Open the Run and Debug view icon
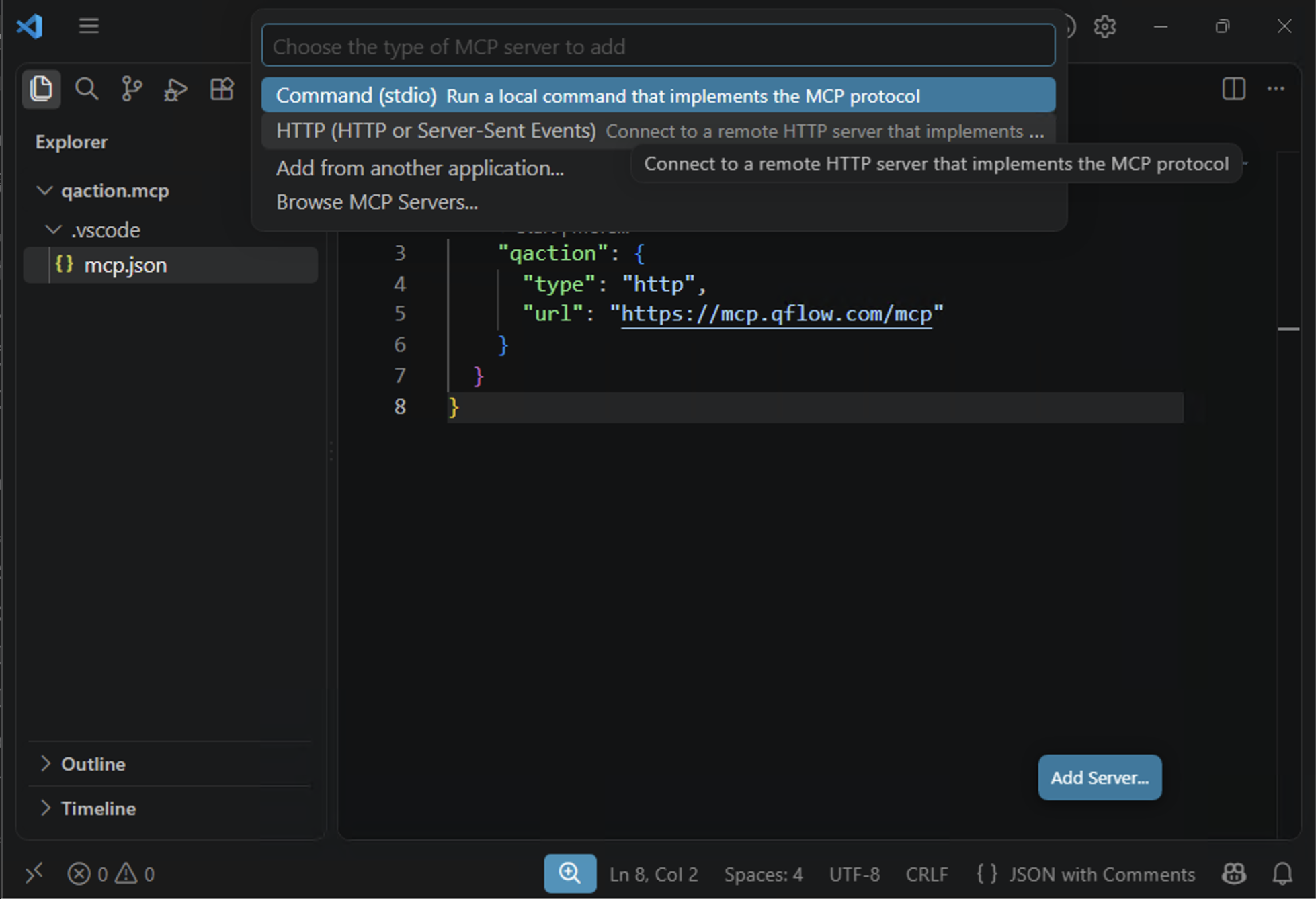Viewport: 1316px width, 899px height. point(175,89)
